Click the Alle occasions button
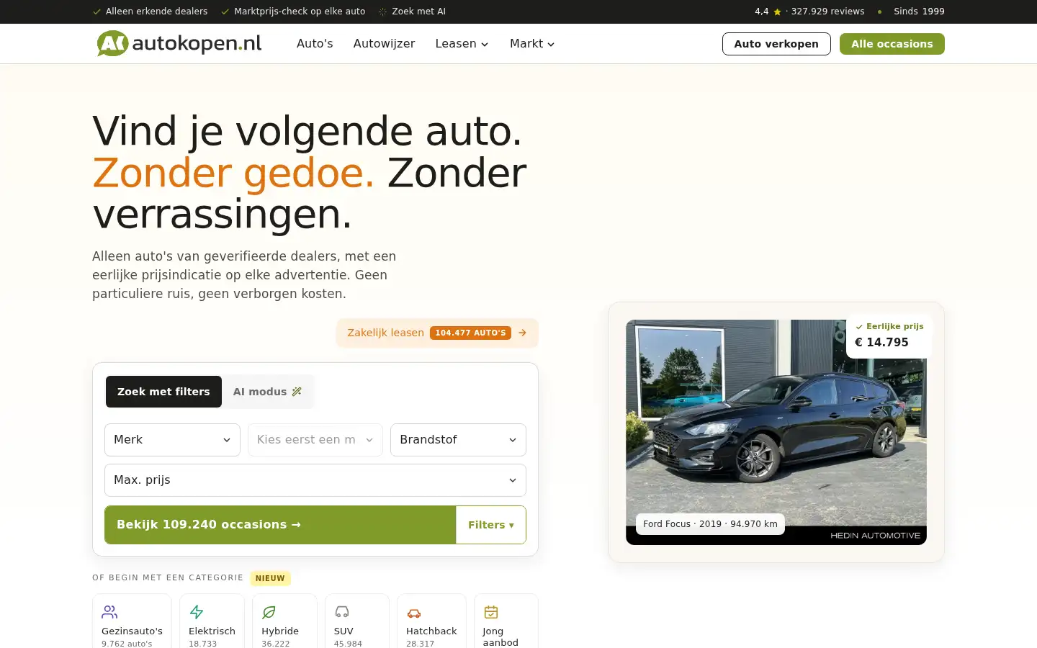Viewport: 1037px width, 648px height. click(x=892, y=44)
